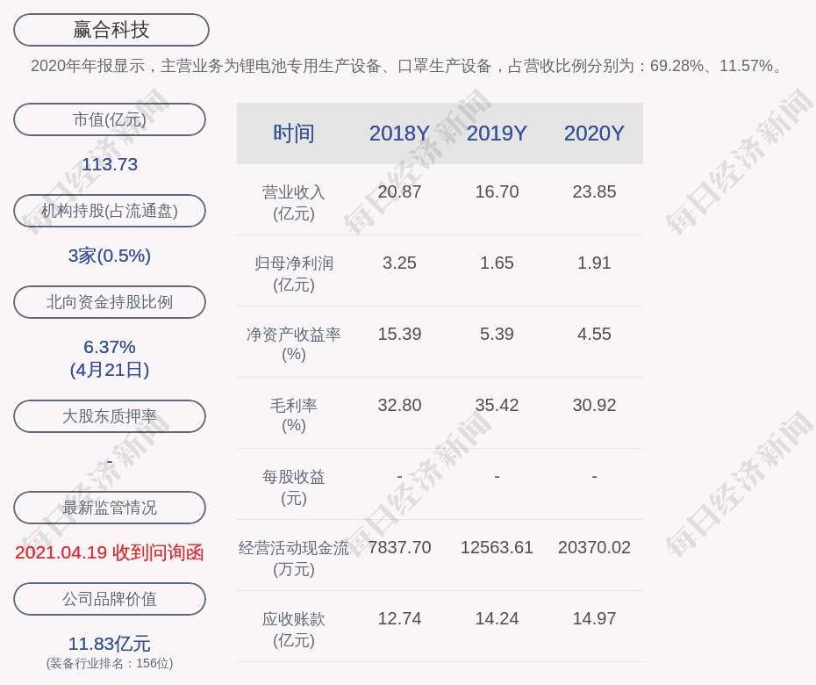Select 2019 gross margin 35.42
The image size is (816, 685).
(497, 405)
